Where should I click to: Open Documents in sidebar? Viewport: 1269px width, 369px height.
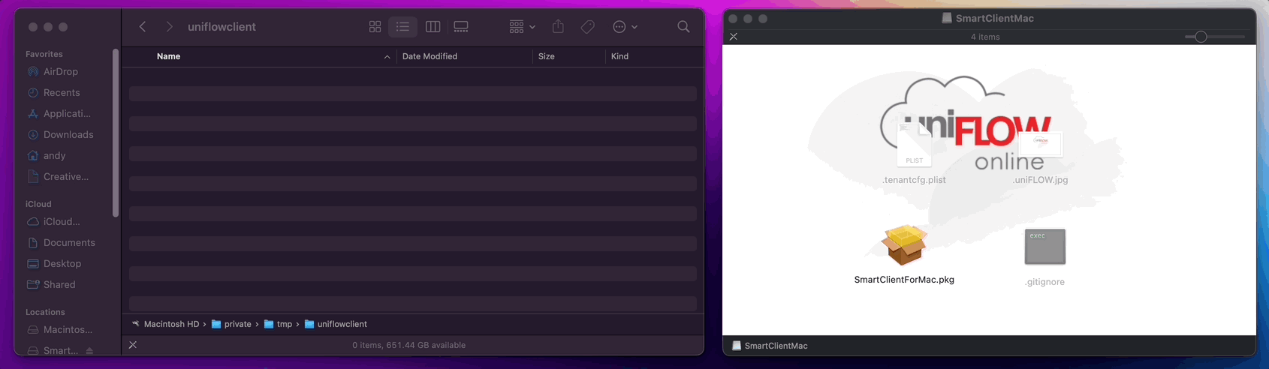coord(60,243)
